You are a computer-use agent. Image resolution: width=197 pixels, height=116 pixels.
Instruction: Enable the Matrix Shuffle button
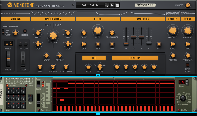pos(179,110)
